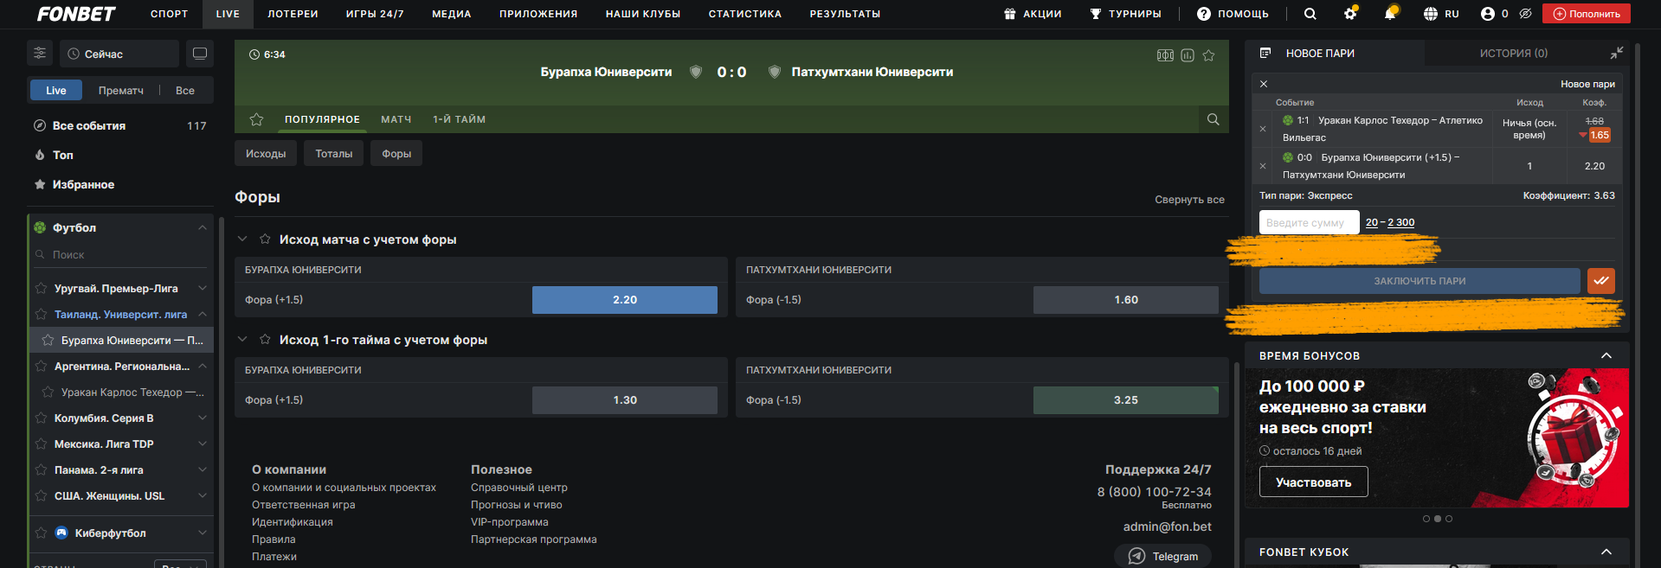Open СТАТИСТИКА menu item
Image resolution: width=1661 pixels, height=568 pixels.
click(745, 14)
